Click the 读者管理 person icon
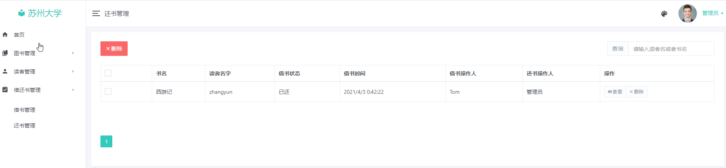The width and height of the screenshot is (726, 168). pyautogui.click(x=5, y=71)
